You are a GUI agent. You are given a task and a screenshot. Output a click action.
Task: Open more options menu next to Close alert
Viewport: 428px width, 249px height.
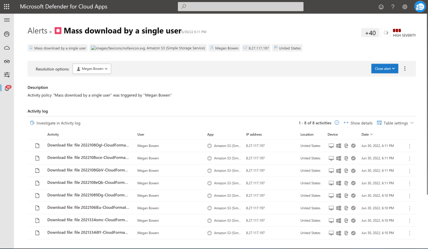pos(405,69)
